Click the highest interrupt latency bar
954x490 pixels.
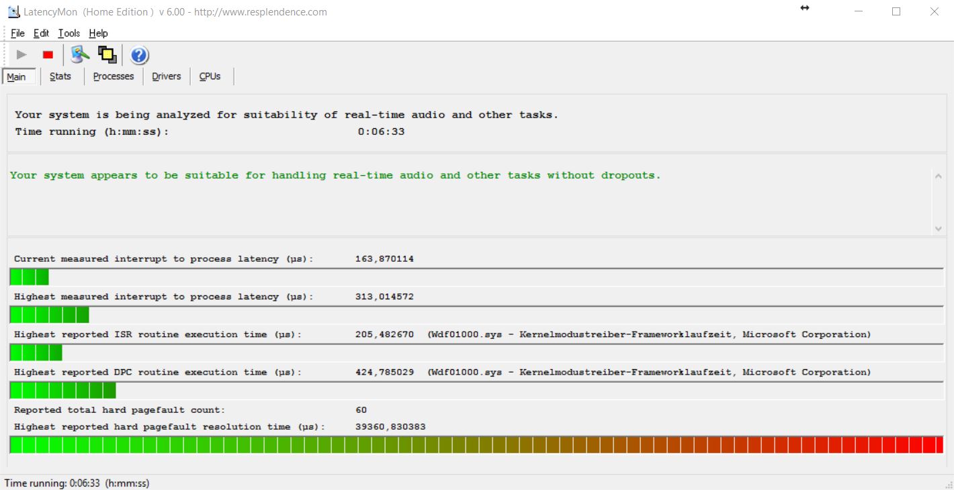[x=476, y=315]
